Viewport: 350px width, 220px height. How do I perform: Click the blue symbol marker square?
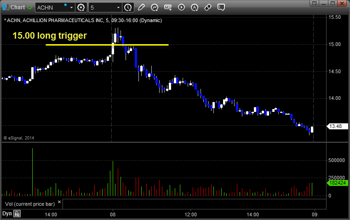(66, 5)
